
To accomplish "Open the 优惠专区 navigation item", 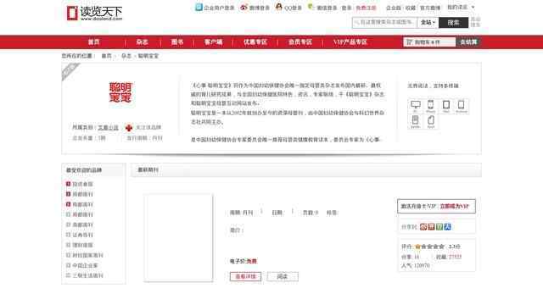I will tap(255, 42).
